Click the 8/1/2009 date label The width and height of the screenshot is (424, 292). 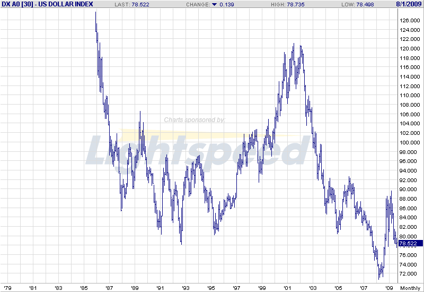coord(409,4)
